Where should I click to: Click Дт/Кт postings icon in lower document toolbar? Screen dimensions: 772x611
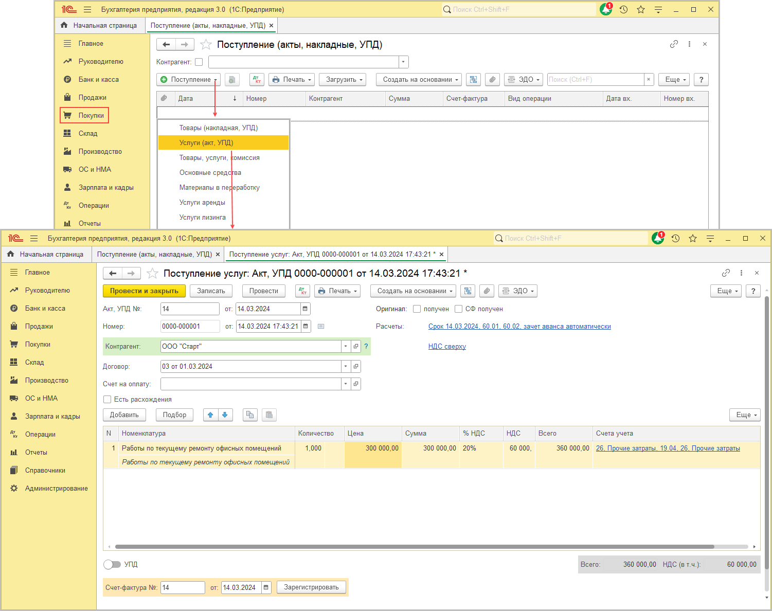(x=302, y=291)
